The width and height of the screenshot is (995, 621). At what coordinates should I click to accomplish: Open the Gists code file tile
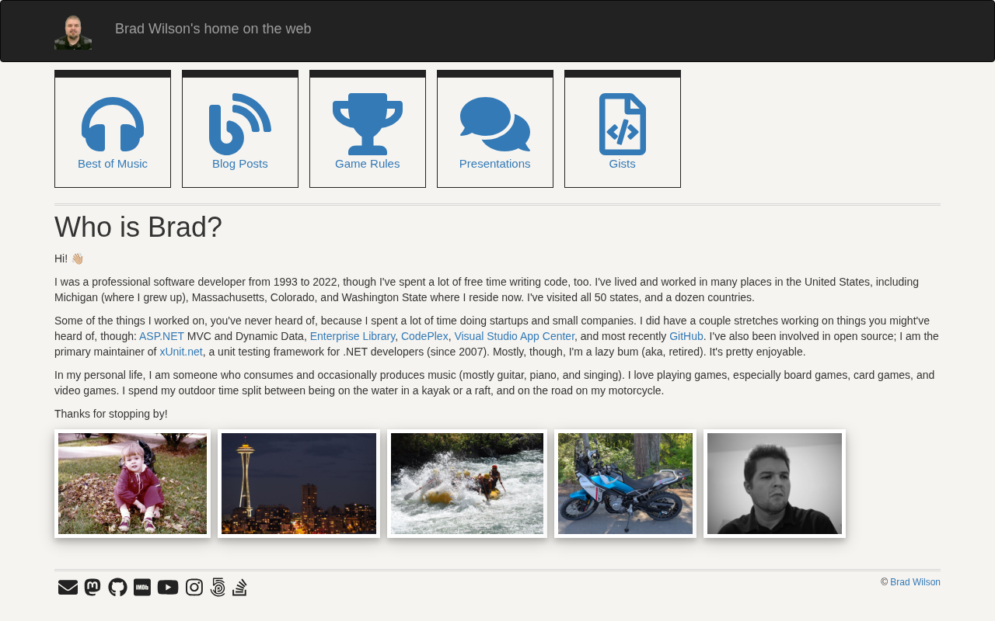[x=623, y=129]
